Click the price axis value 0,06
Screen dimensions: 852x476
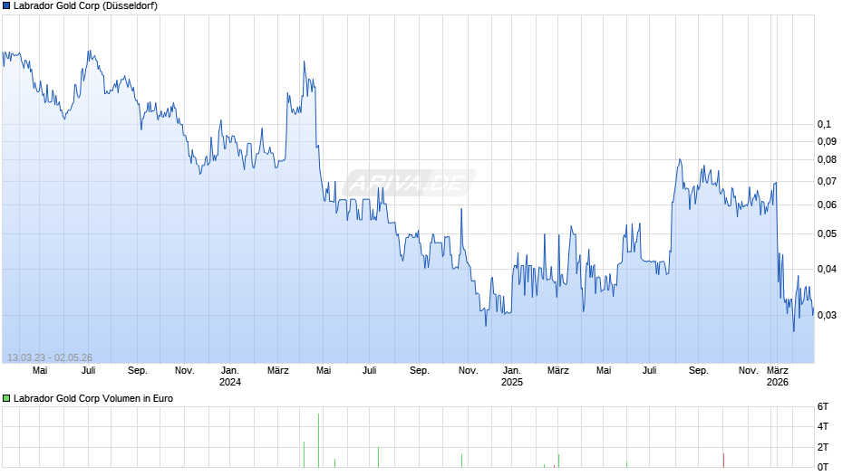pos(827,205)
